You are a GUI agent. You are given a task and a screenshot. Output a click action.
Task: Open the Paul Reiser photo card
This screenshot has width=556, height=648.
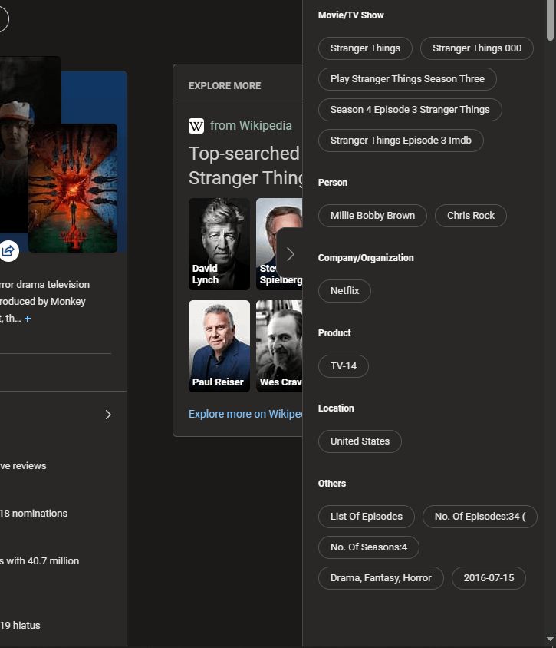pyautogui.click(x=219, y=346)
